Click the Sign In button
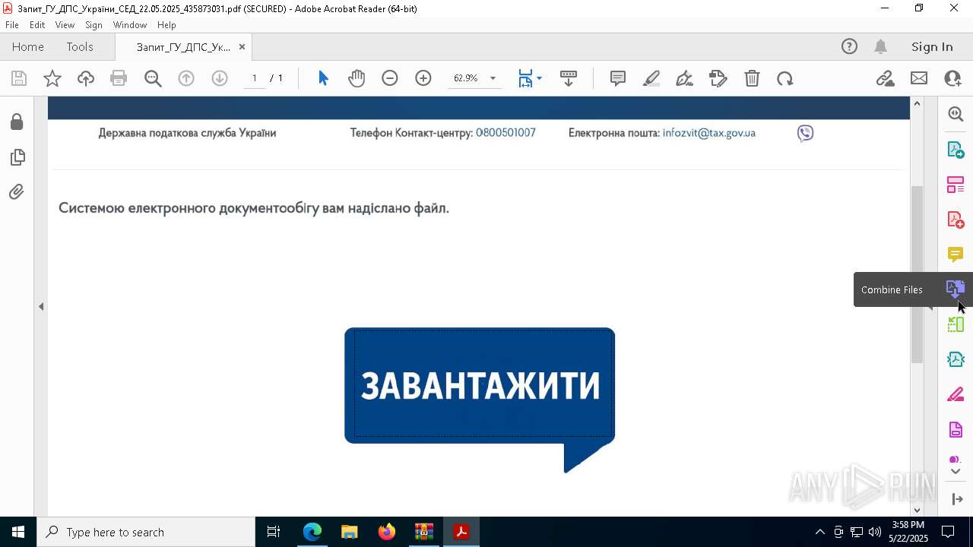This screenshot has width=973, height=547. click(x=932, y=47)
